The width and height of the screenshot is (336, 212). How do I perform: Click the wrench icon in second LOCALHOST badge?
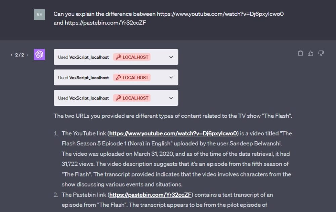(x=119, y=77)
